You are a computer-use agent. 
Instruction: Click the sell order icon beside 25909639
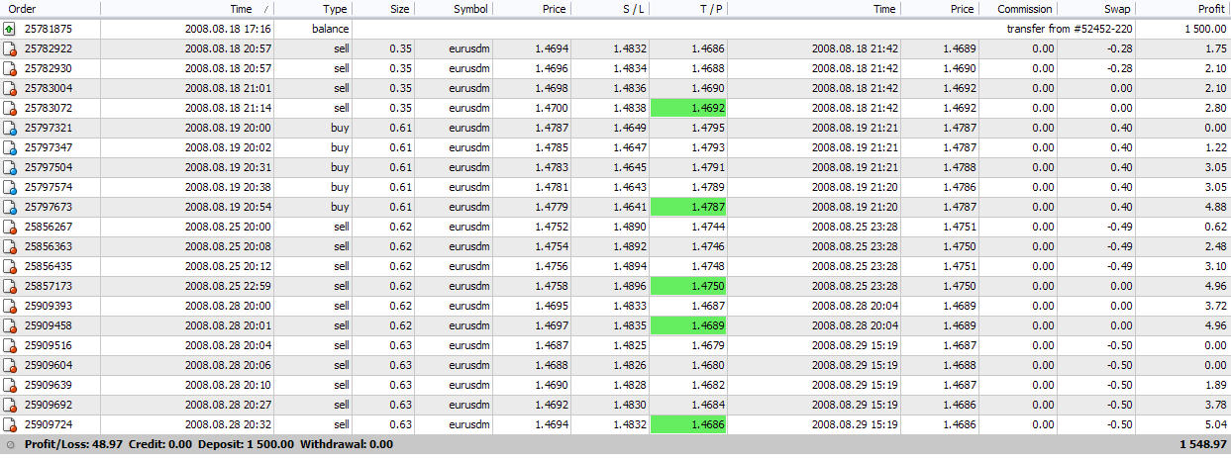pyautogui.click(x=10, y=385)
